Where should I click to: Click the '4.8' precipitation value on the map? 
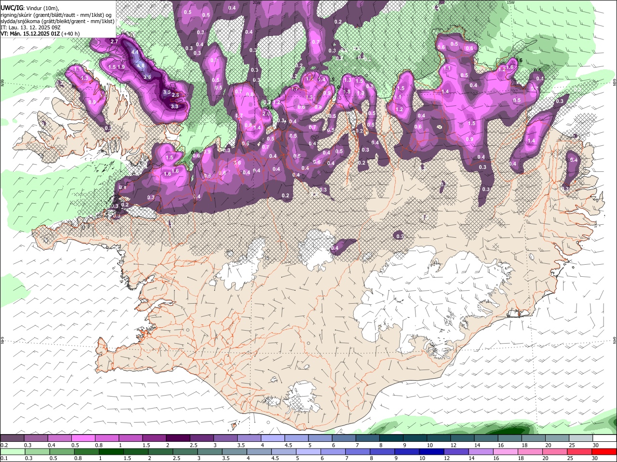click(x=141, y=66)
